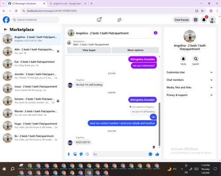The image size is (221, 176).
Task: Open Bo conversation in list
Action: point(31,138)
